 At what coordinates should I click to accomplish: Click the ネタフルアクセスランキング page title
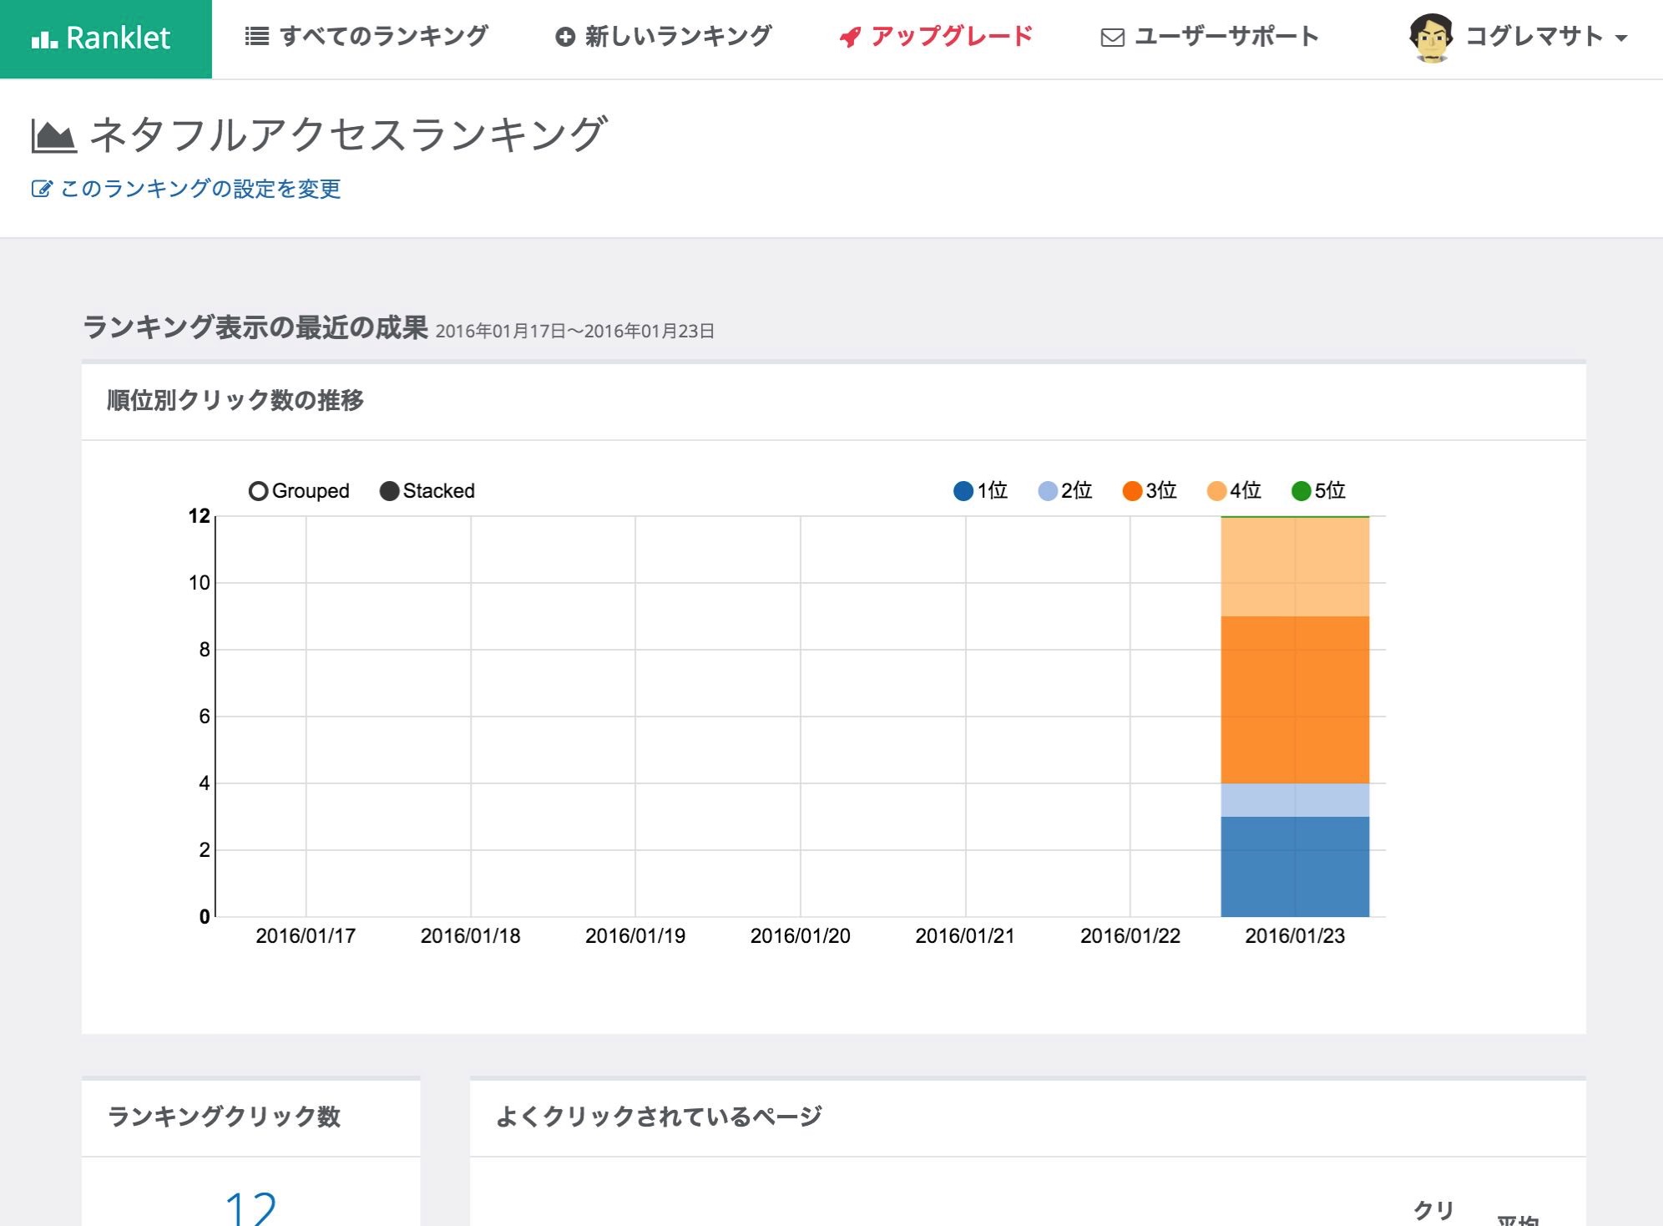pos(348,135)
